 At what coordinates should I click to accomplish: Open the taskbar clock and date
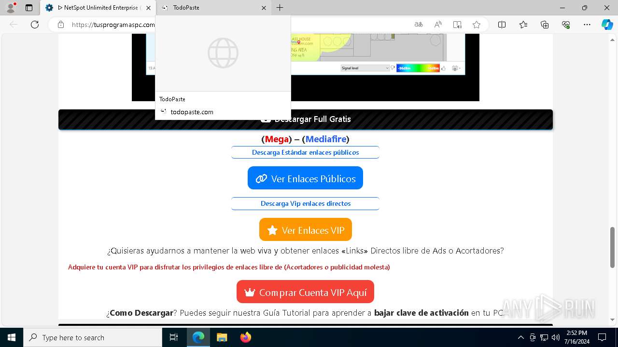click(577, 337)
